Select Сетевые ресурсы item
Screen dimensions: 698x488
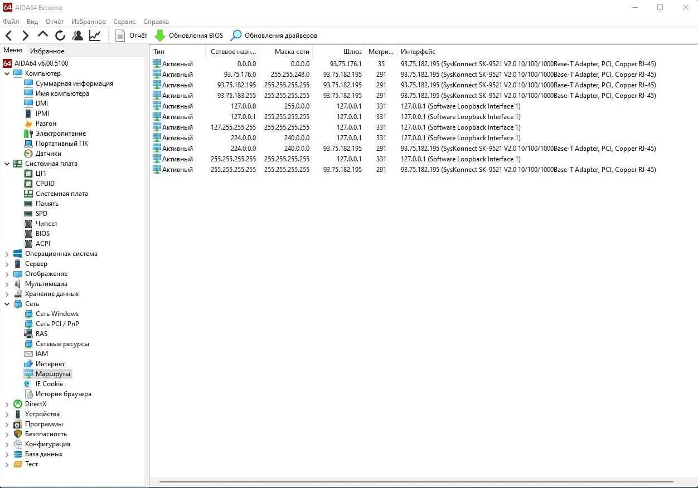tap(56, 344)
